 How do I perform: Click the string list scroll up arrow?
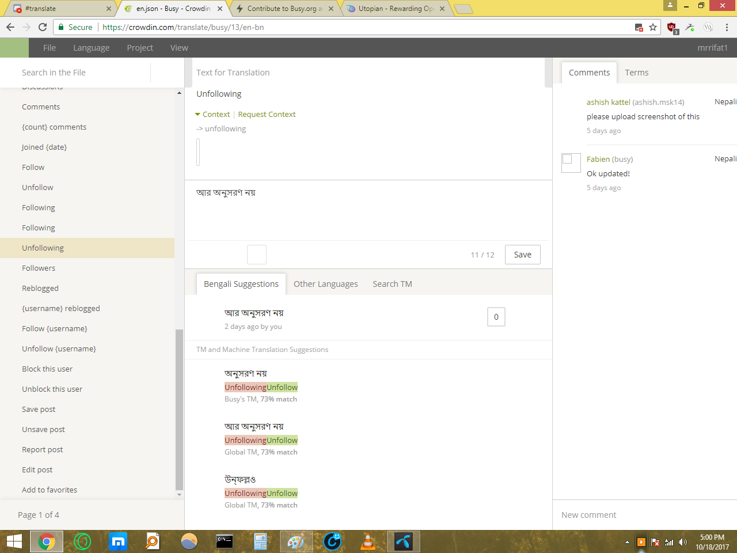pyautogui.click(x=179, y=93)
